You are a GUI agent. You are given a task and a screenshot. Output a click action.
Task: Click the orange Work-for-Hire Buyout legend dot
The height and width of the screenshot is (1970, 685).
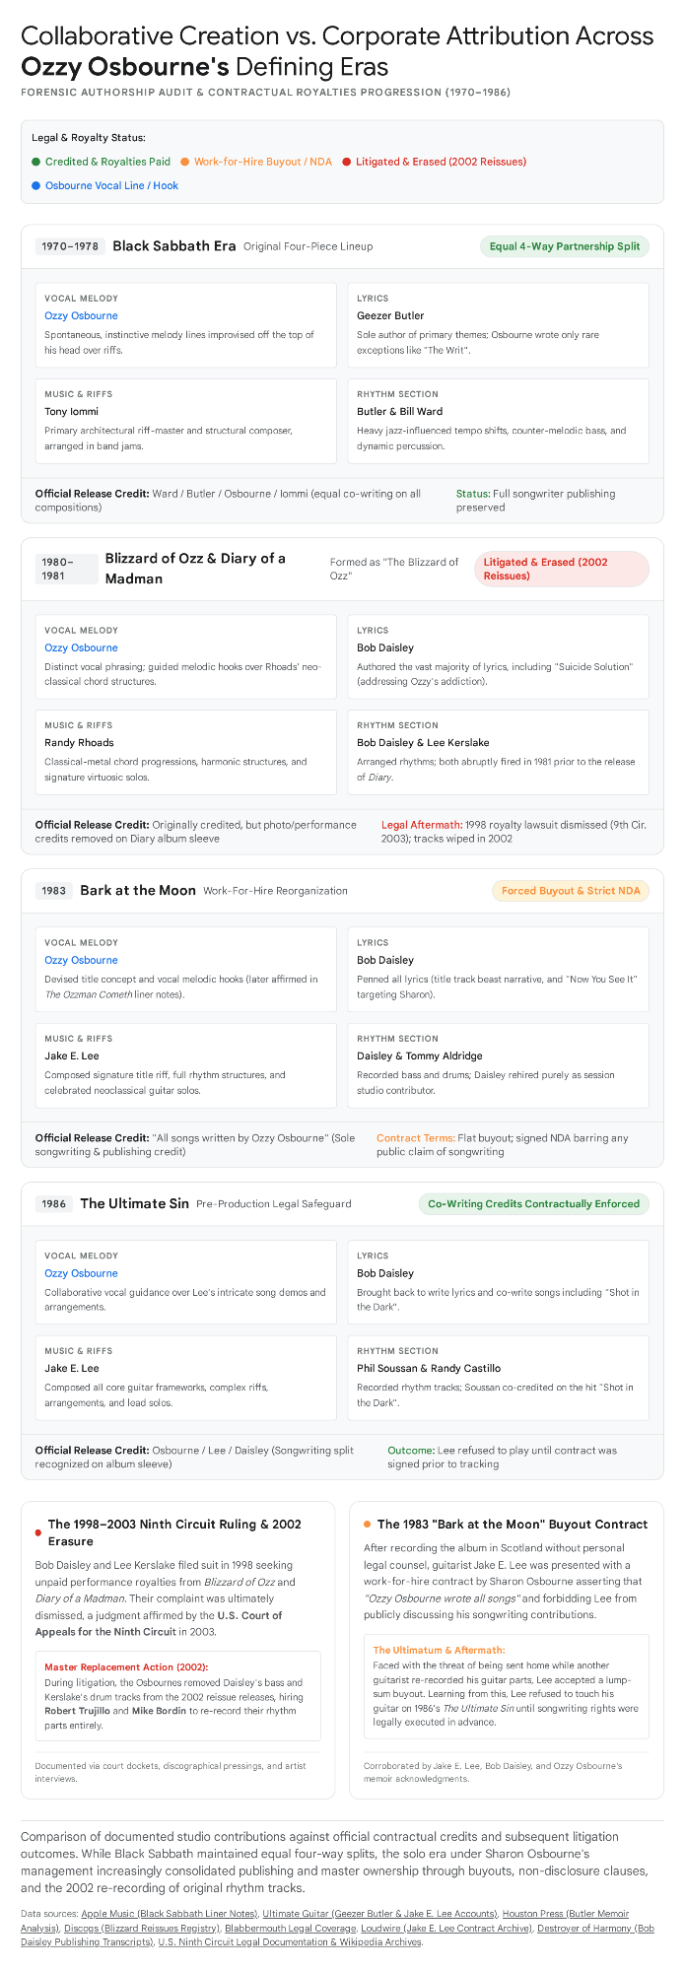(x=184, y=162)
